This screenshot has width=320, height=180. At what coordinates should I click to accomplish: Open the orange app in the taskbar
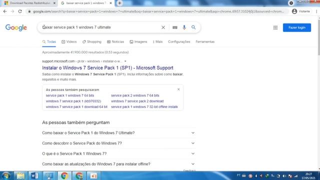94,175
